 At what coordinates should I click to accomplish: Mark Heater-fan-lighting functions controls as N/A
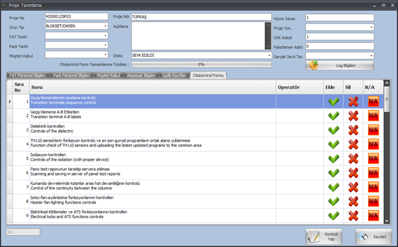click(373, 201)
